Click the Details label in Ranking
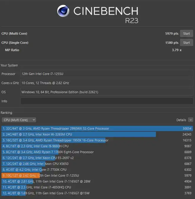This screenshot has width=195, height=199. pos(181,120)
